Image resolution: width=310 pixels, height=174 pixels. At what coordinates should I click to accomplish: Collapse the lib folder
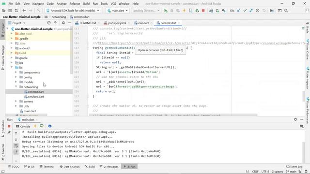pyautogui.click(x=12, y=67)
